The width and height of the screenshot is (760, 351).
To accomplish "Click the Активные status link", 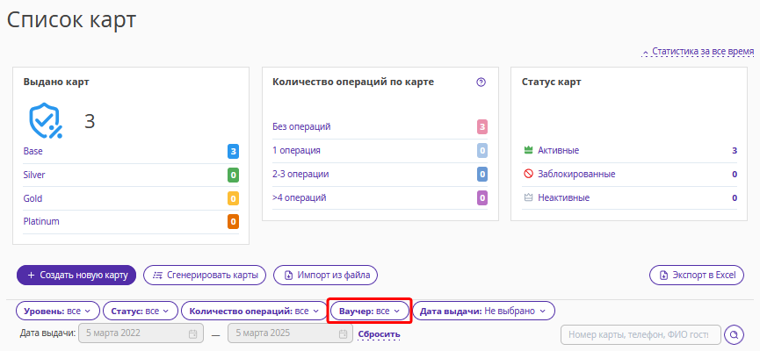I will [559, 151].
